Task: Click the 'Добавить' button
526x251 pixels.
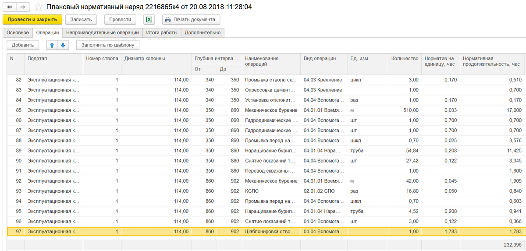Action: pyautogui.click(x=23, y=45)
